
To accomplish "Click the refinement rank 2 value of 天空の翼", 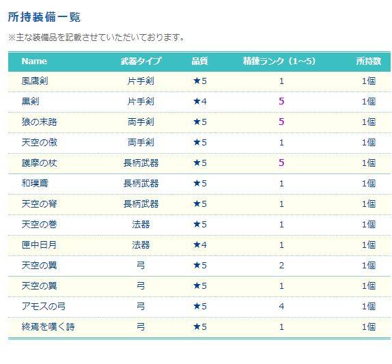I will [x=281, y=266].
